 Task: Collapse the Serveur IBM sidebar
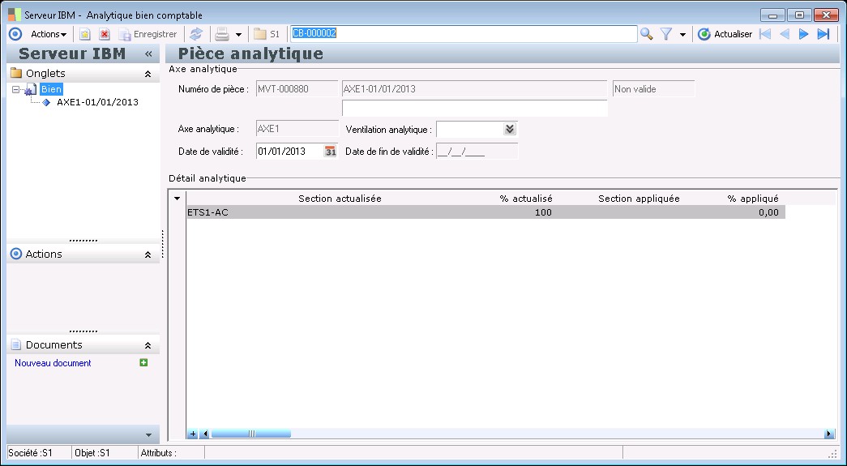(148, 54)
